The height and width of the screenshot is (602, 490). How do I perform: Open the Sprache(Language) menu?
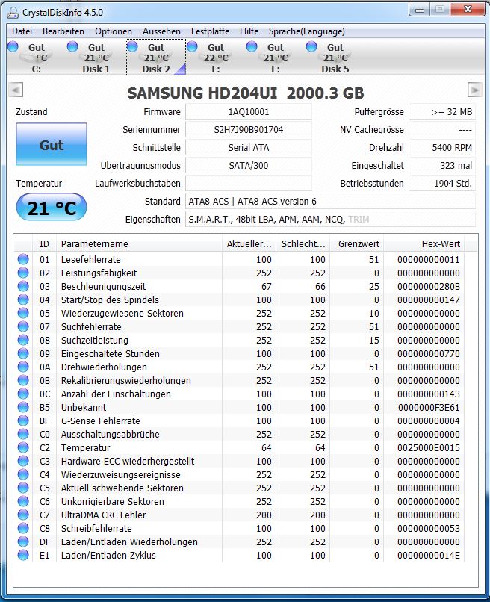tap(307, 31)
